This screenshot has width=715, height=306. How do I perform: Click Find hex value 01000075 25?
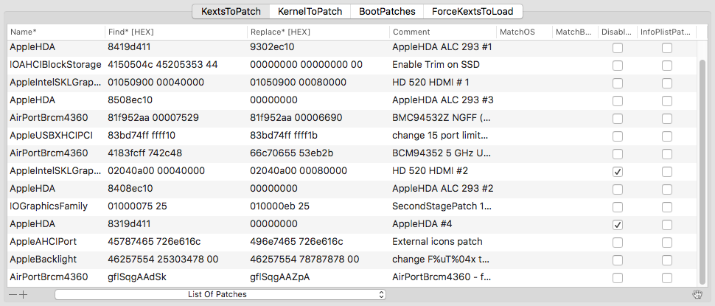click(x=137, y=206)
